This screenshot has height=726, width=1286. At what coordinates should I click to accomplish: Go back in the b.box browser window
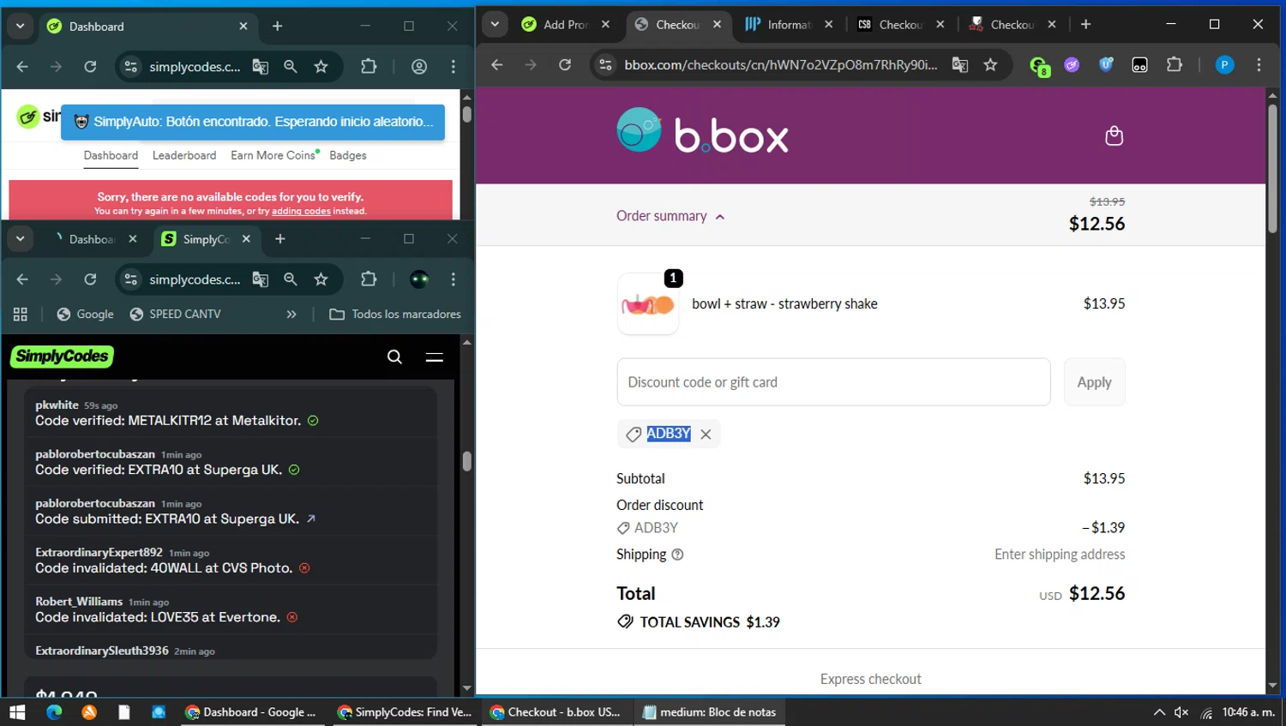coord(496,65)
